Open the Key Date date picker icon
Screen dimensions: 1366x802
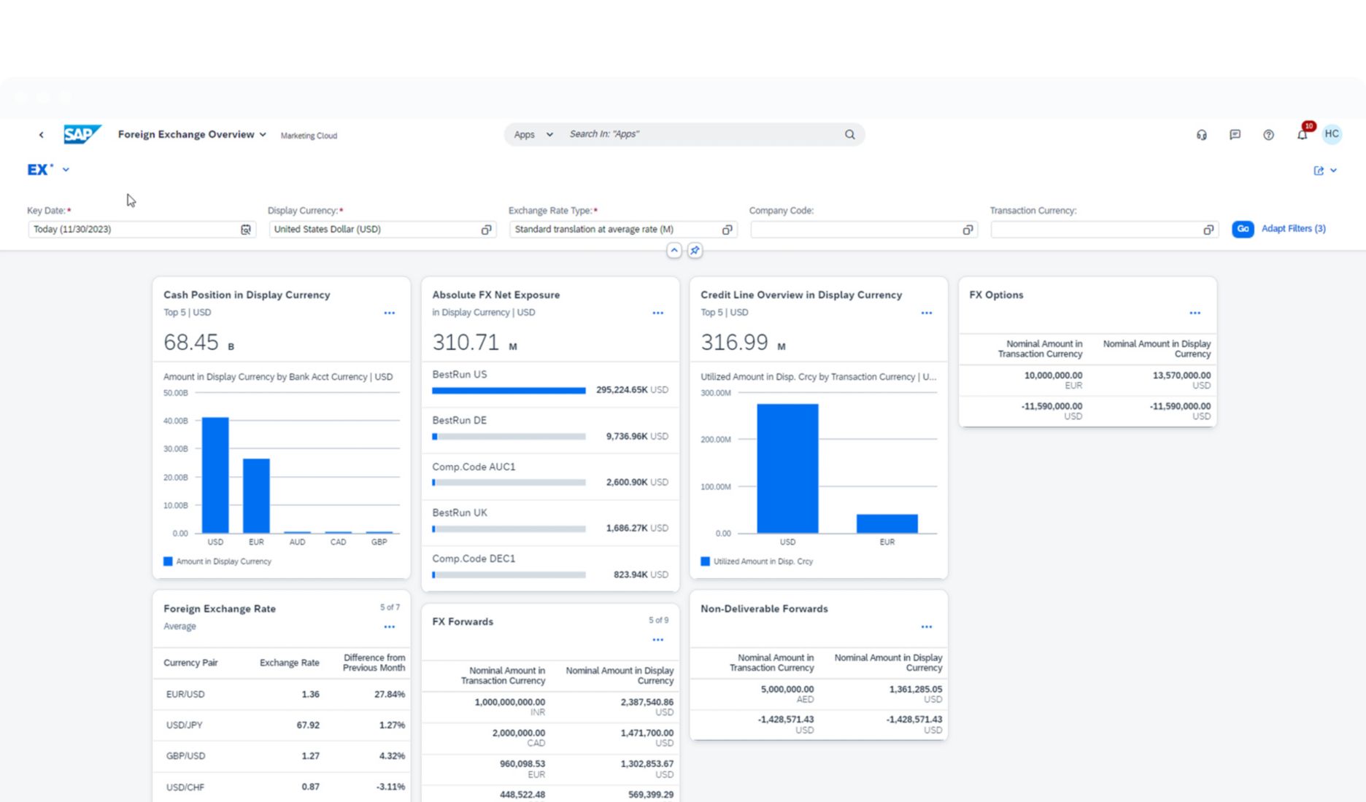(x=246, y=229)
